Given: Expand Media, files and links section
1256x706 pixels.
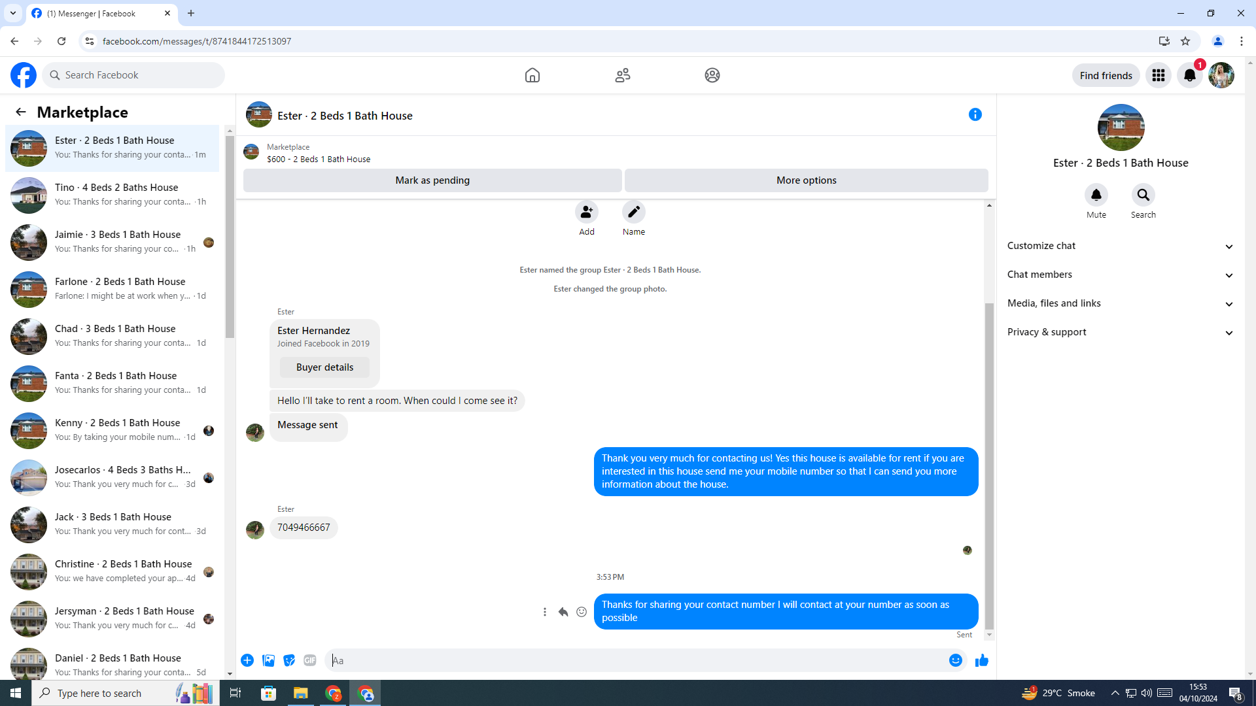Looking at the screenshot, I should (1121, 303).
